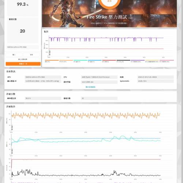
Task: Click the display #1 resolution value
Action: [43, 81]
